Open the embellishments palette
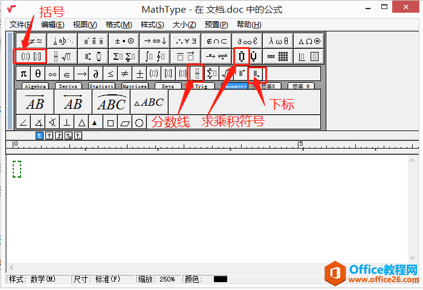Image resolution: width=423 pixels, height=290 pixels. tap(93, 41)
